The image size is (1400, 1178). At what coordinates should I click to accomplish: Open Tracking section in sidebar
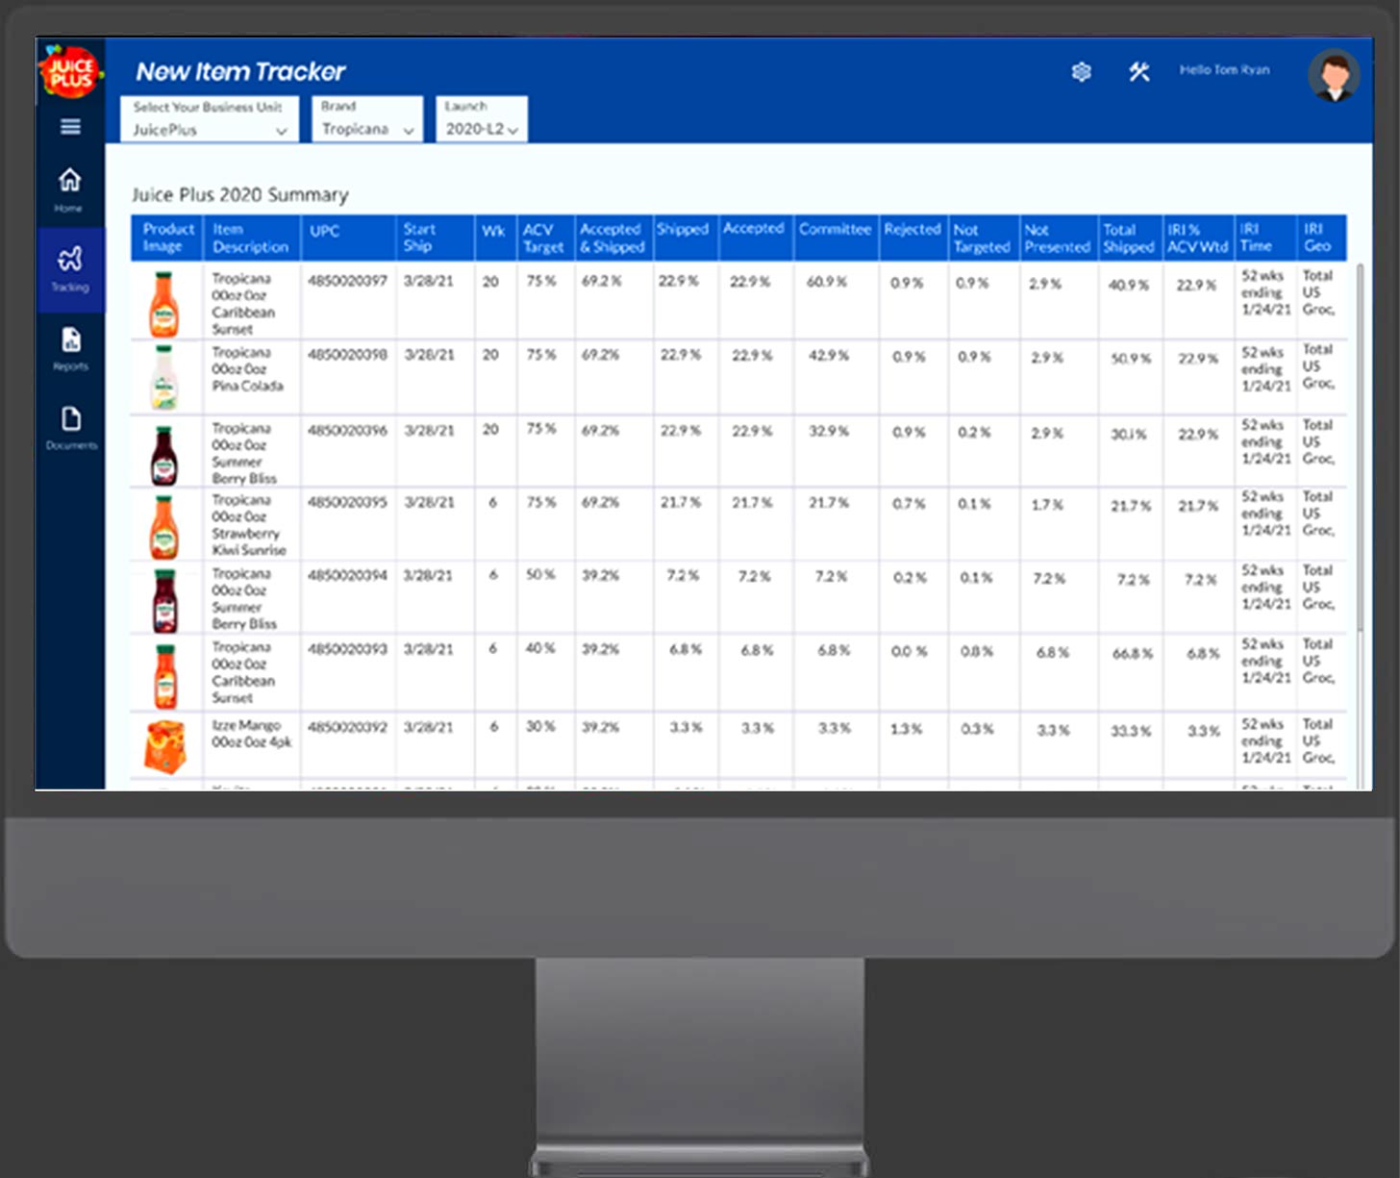pyautogui.click(x=69, y=269)
